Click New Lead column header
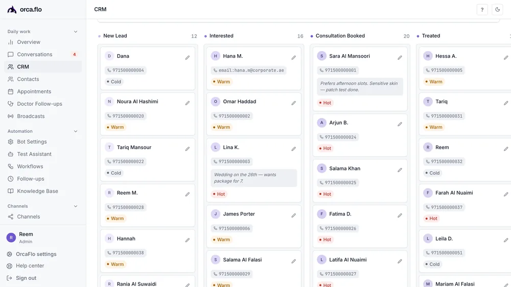 pyautogui.click(x=115, y=36)
